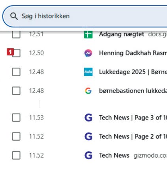Viewport: 167px width, 169px height.
Task: Check the 12.51 Adgang nægtet entry
Action: pyautogui.click(x=16, y=35)
